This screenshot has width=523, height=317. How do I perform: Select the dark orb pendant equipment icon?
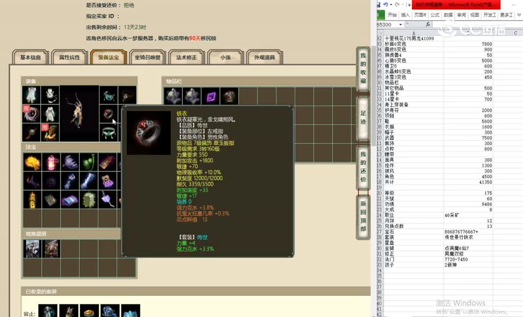tap(31, 133)
